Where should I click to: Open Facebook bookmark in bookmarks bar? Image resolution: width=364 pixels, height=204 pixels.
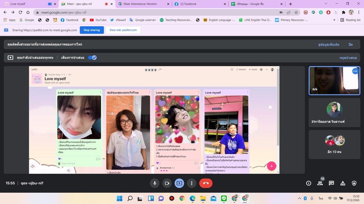click(x=70, y=20)
